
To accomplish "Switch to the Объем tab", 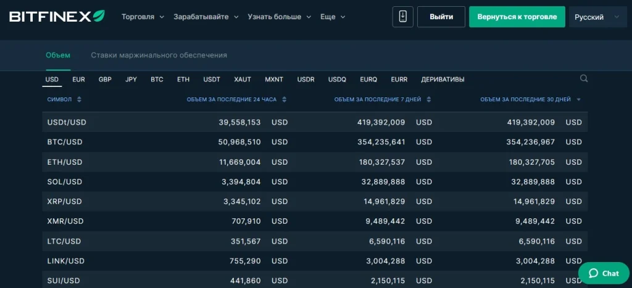I will coord(58,55).
